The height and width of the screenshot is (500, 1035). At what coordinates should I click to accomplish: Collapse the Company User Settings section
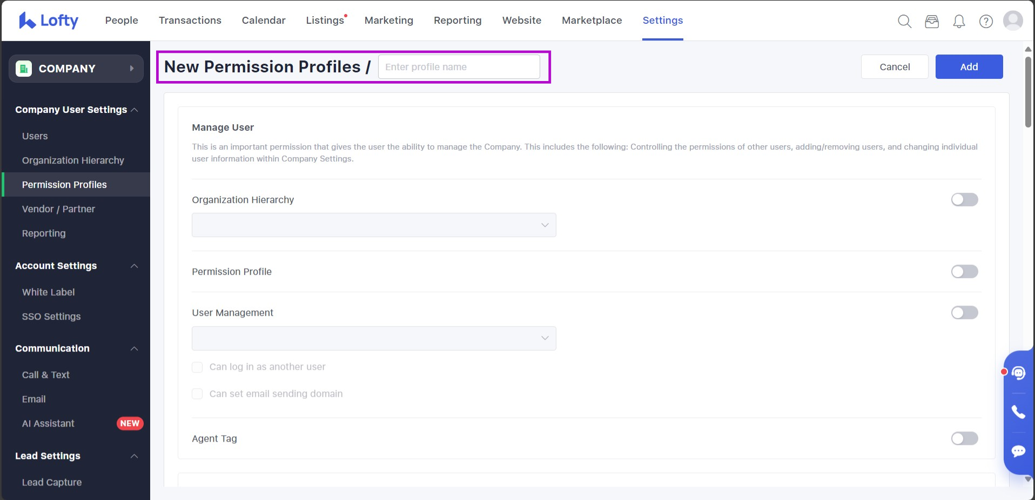(135, 110)
